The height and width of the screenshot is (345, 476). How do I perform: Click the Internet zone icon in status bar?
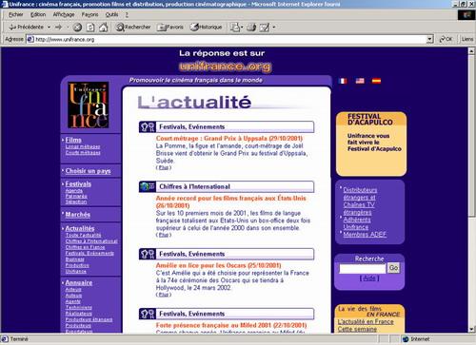[x=406, y=339]
